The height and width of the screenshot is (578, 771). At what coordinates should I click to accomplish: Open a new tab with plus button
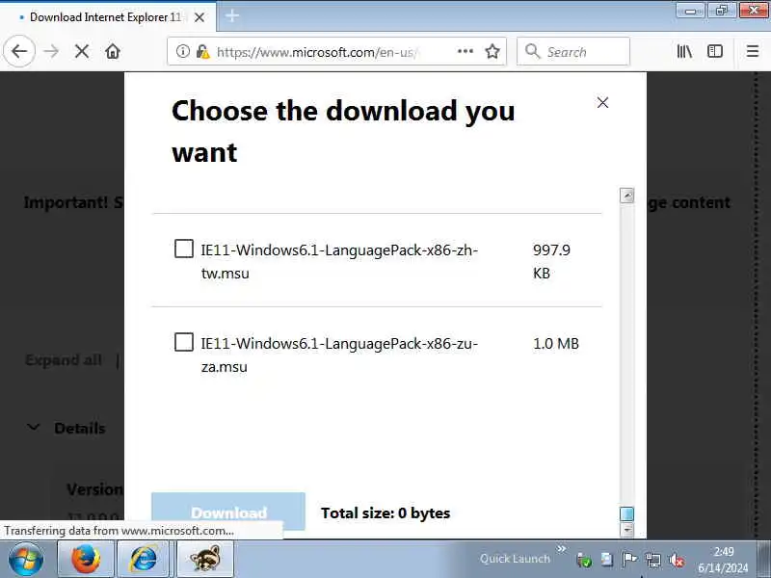tap(232, 16)
